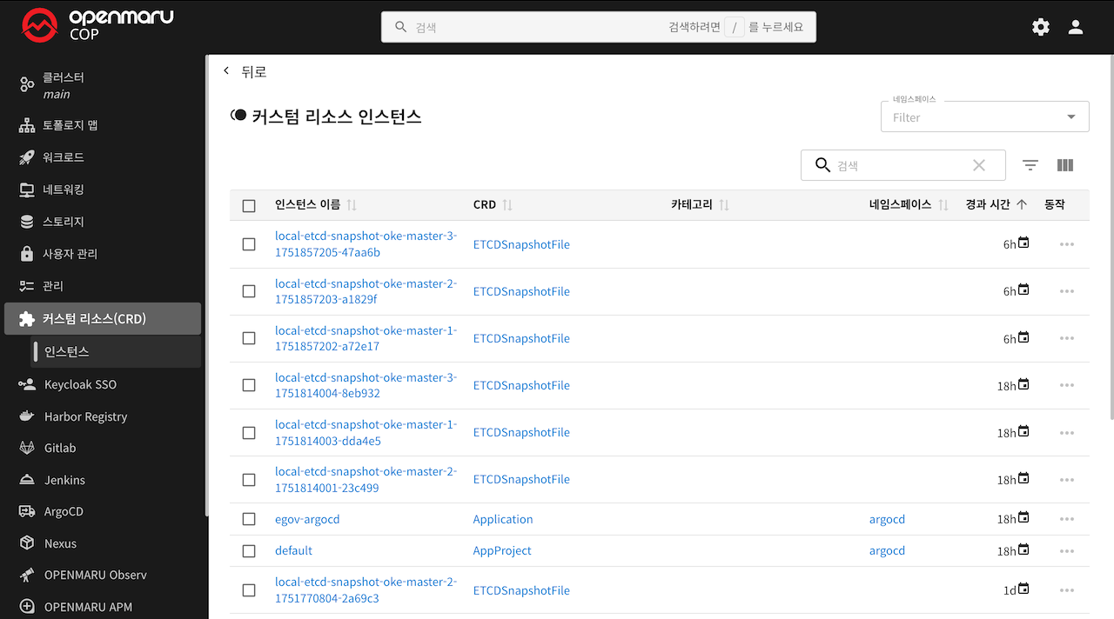Open the filter list icon above table

coord(1030,165)
